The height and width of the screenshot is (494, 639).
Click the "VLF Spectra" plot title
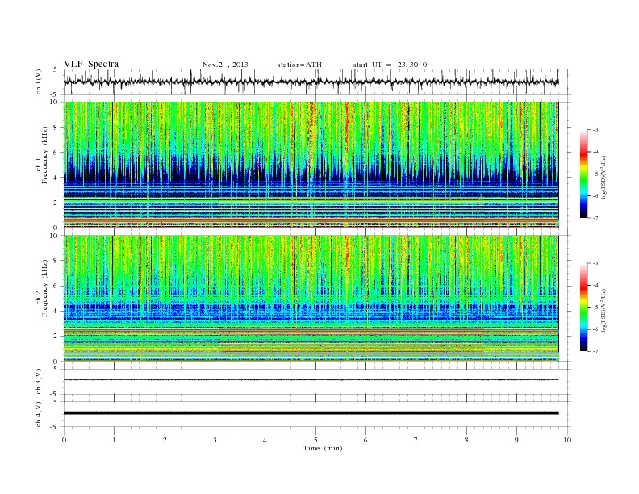(x=91, y=64)
